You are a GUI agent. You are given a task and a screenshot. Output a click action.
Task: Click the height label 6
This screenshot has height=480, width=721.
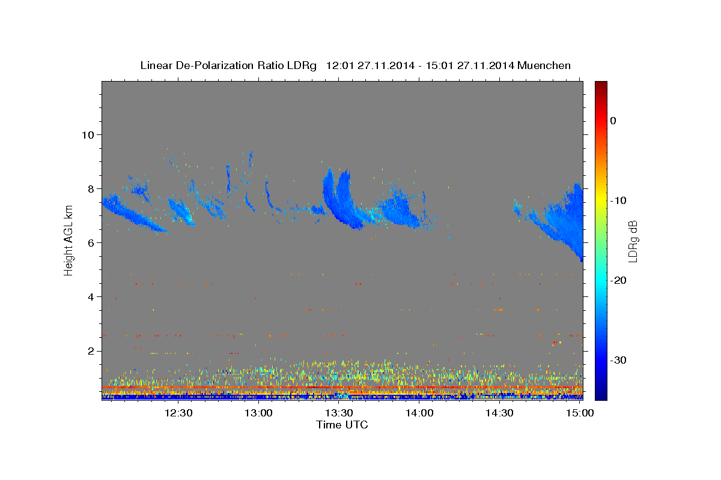(92, 242)
